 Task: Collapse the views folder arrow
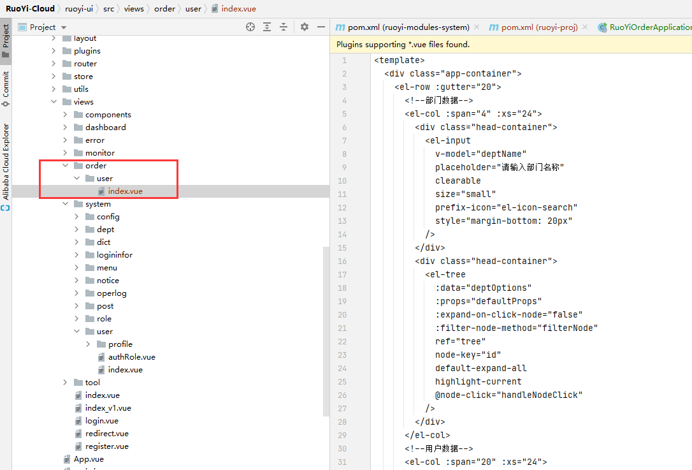point(54,101)
